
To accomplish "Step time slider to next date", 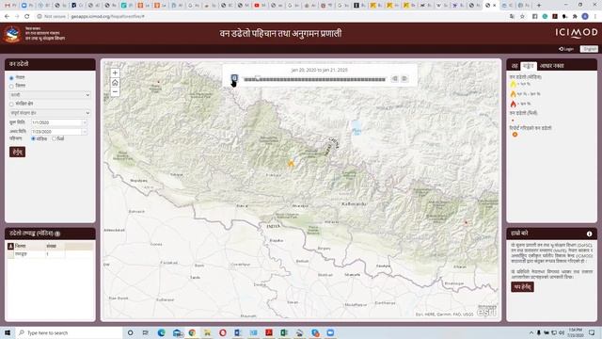I will 404,79.
